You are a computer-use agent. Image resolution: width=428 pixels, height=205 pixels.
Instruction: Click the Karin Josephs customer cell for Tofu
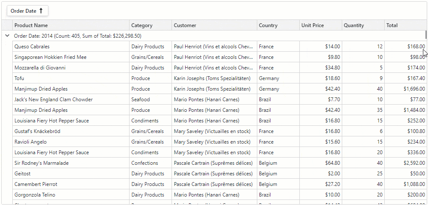pyautogui.click(x=212, y=78)
